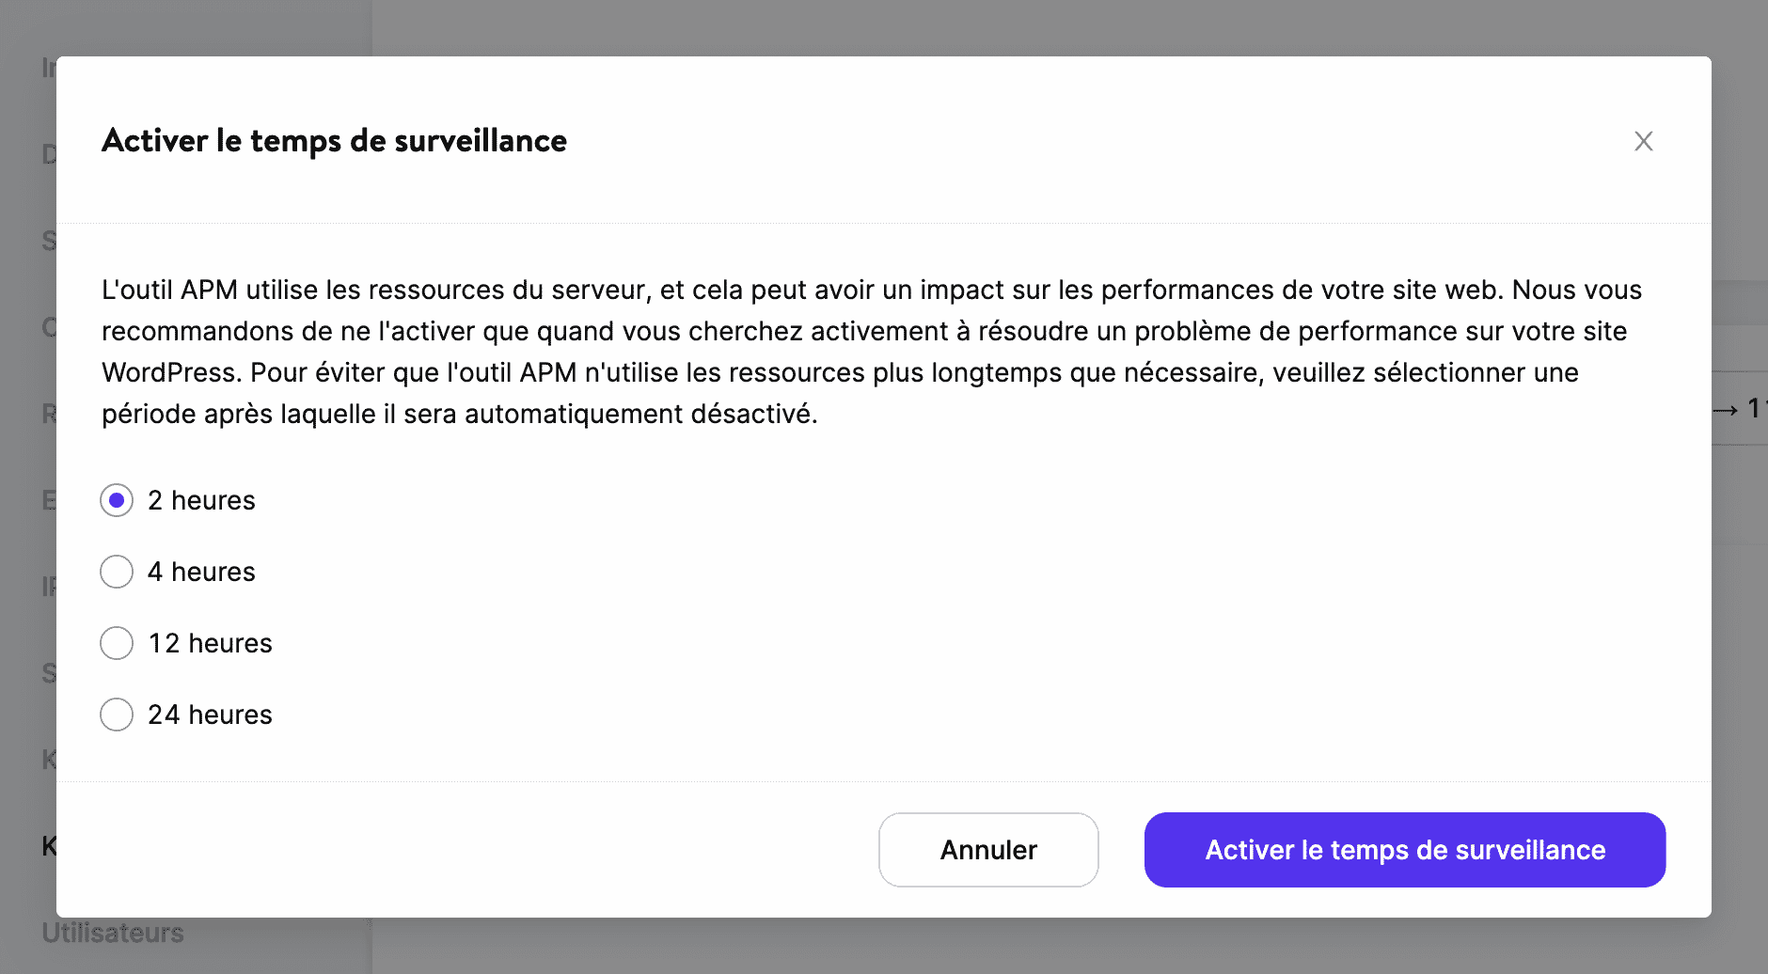Click the bold K sidebar item behind the dialog
This screenshot has height=974, width=1768.
click(x=48, y=846)
